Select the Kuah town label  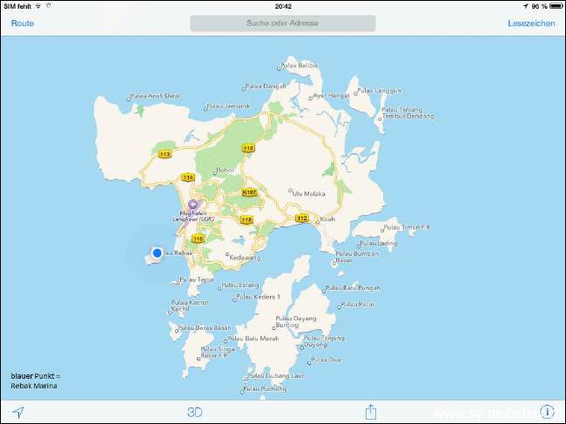tap(327, 219)
